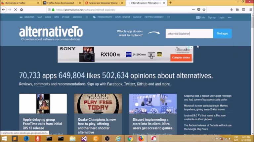
Task: Open Visual Studio from taskbar
Action: point(84,138)
